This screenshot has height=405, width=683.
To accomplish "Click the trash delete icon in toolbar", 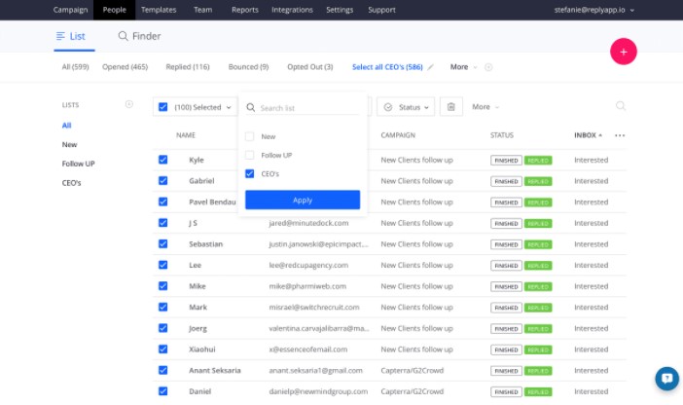I will pos(450,107).
